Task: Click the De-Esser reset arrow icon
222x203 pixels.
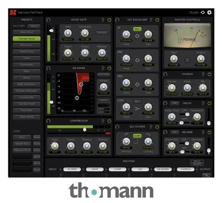Action: 48,68
